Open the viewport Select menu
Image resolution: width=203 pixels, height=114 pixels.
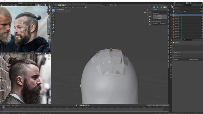coord(66,7)
